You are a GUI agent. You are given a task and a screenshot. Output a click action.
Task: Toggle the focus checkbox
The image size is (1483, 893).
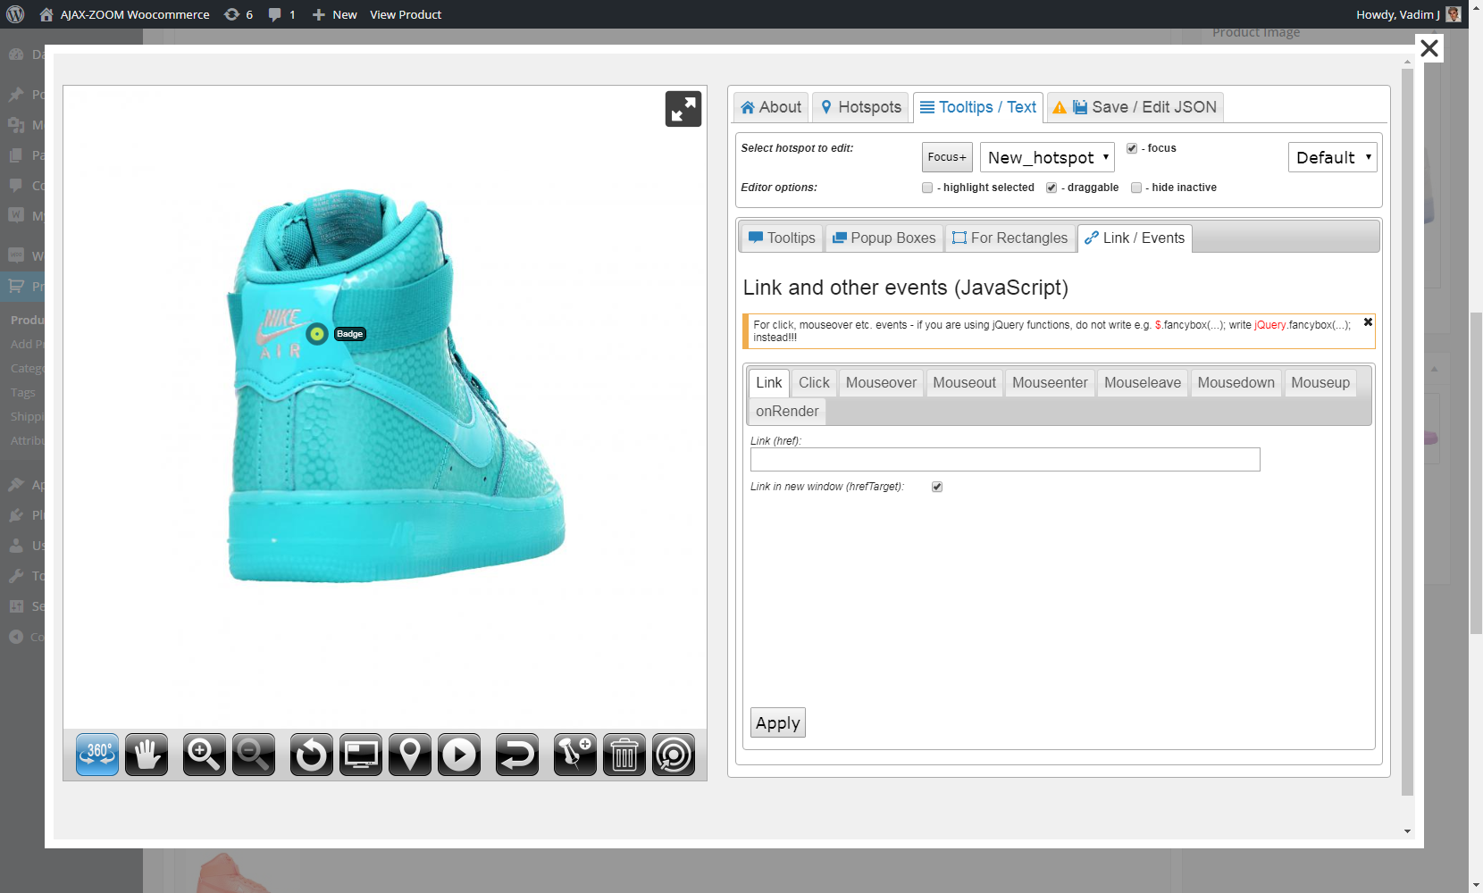coord(1132,148)
